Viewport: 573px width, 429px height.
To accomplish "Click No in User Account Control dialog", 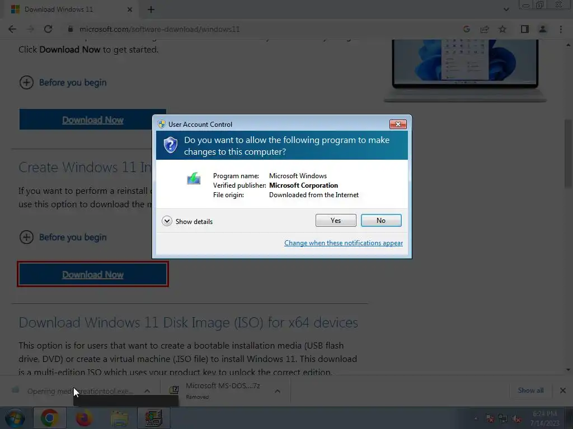I will (381, 220).
